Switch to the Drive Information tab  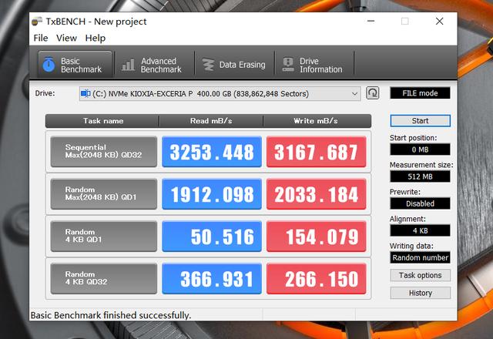[314, 65]
